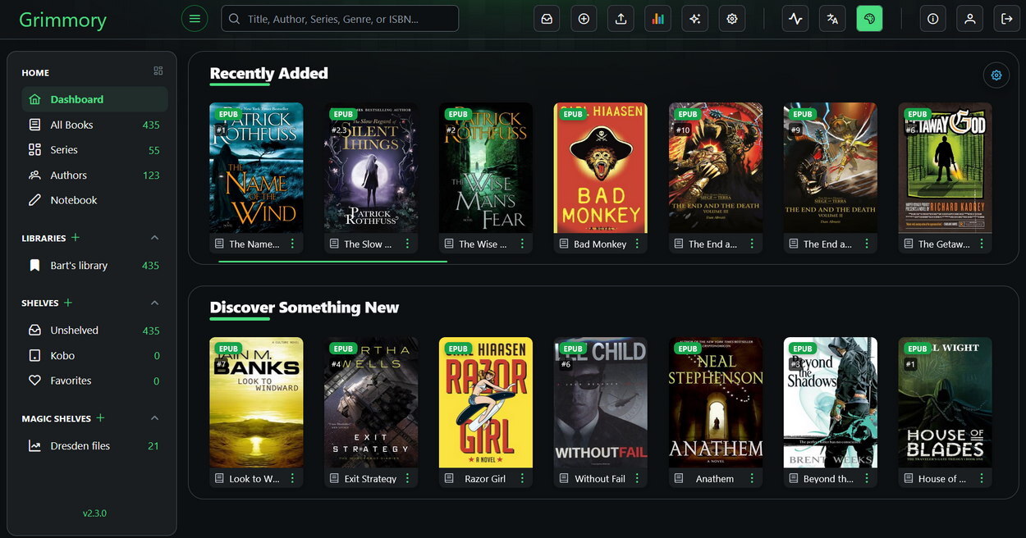Screen dimensions: 1026x538
Task: Open three-dot menu for The Name of the Wind
Action: [x=292, y=244]
